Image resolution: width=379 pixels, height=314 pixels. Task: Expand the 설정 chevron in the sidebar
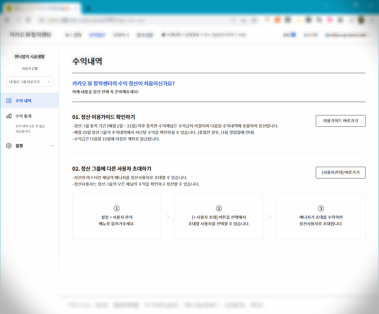click(52, 146)
